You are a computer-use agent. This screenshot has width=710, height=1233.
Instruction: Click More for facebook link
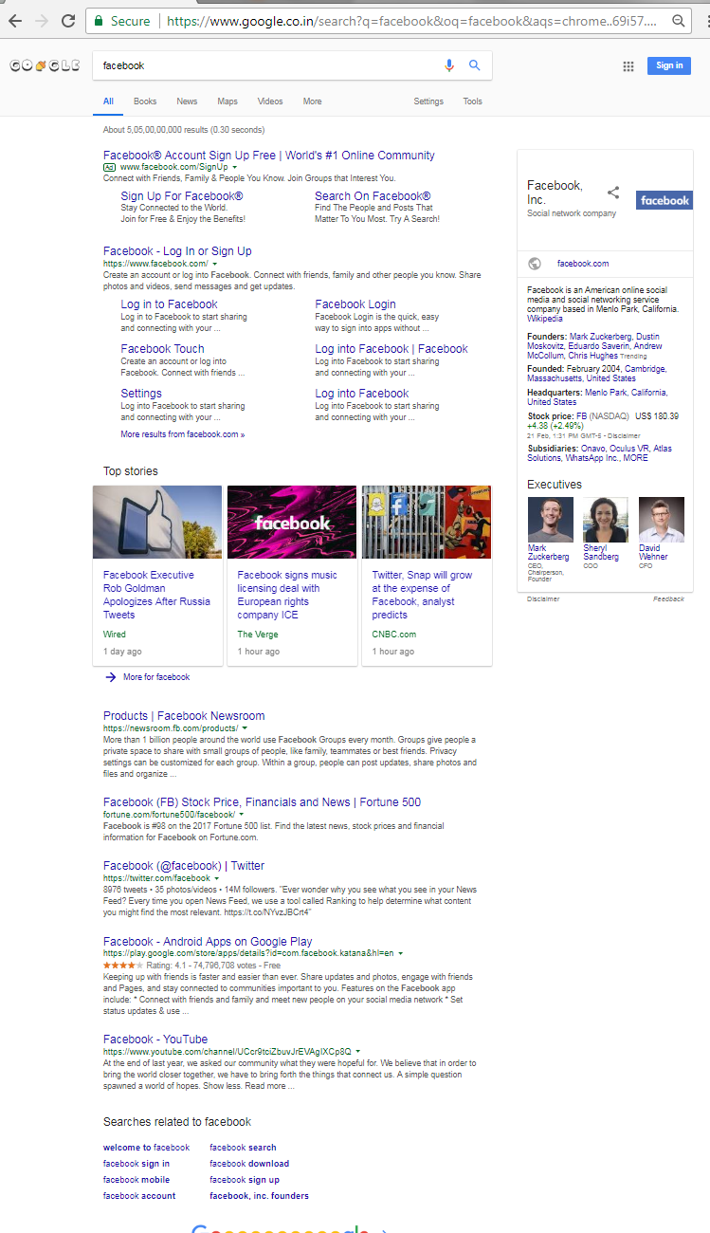point(156,677)
